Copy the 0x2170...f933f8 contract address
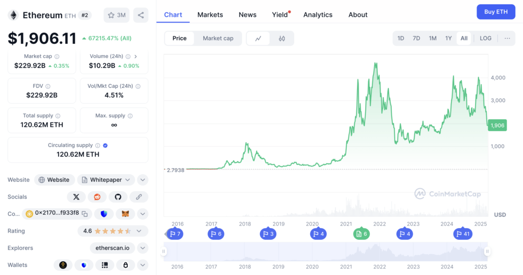The width and height of the screenshot is (523, 275). pyautogui.click(x=85, y=214)
